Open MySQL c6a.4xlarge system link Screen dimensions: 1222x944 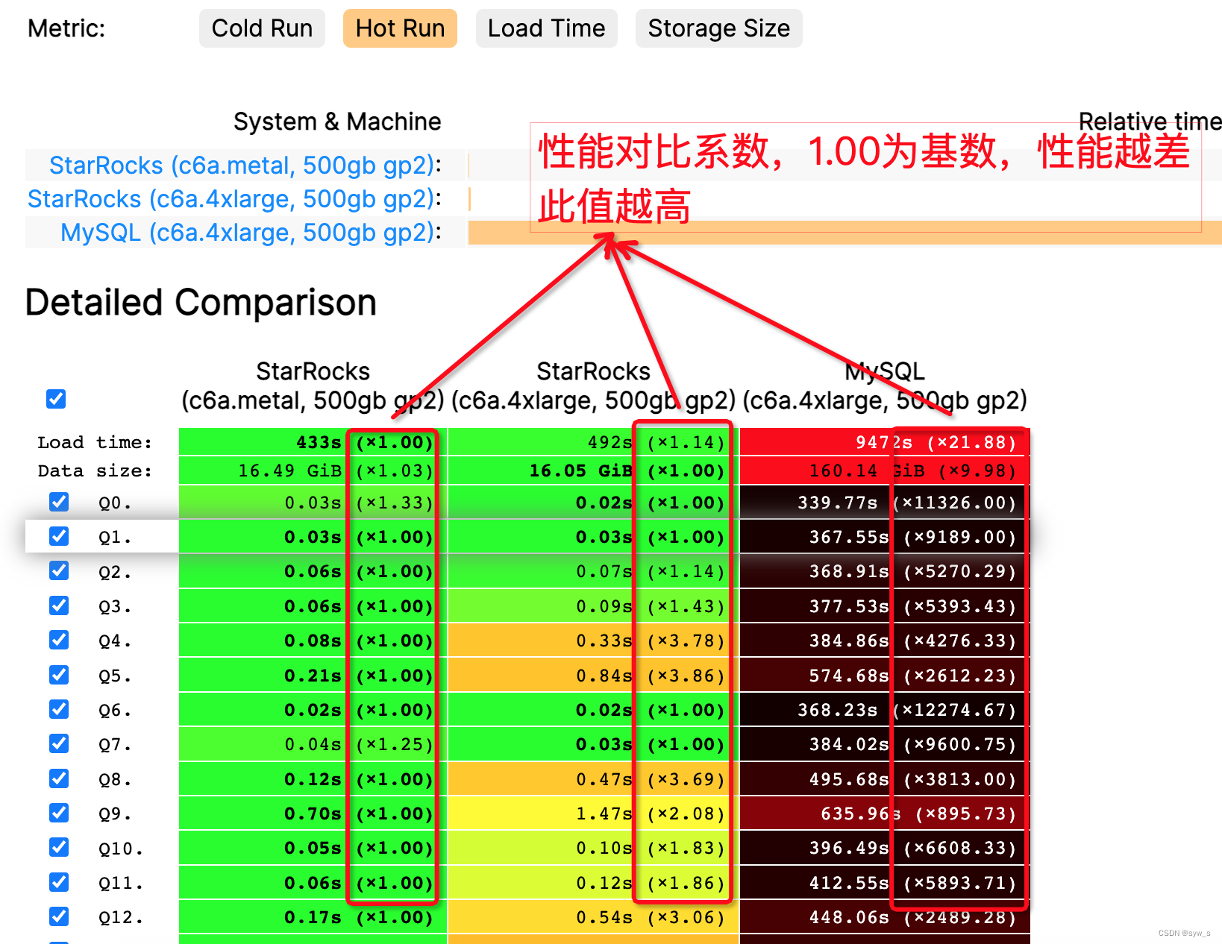247,232
